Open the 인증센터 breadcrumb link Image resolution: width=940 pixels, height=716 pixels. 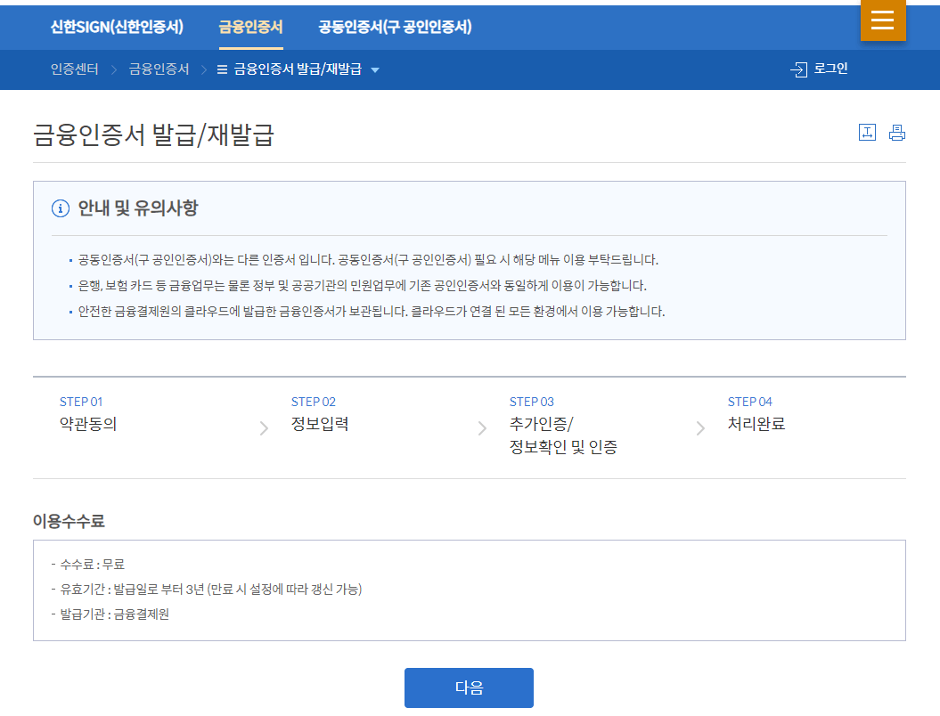coord(74,69)
